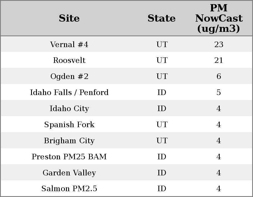Image resolution: width=253 pixels, height=197 pixels.
Task: Click the Idaho City site cell
Action: point(69,108)
